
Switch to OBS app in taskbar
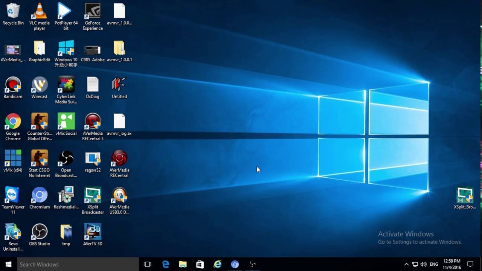tap(252, 264)
